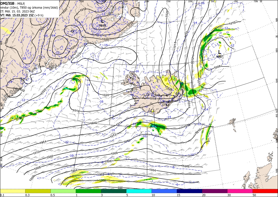Image resolution: width=278 pixels, height=197 pixels.
Task: Click the low pressure 'L' above 1007
Action: [220, 52]
